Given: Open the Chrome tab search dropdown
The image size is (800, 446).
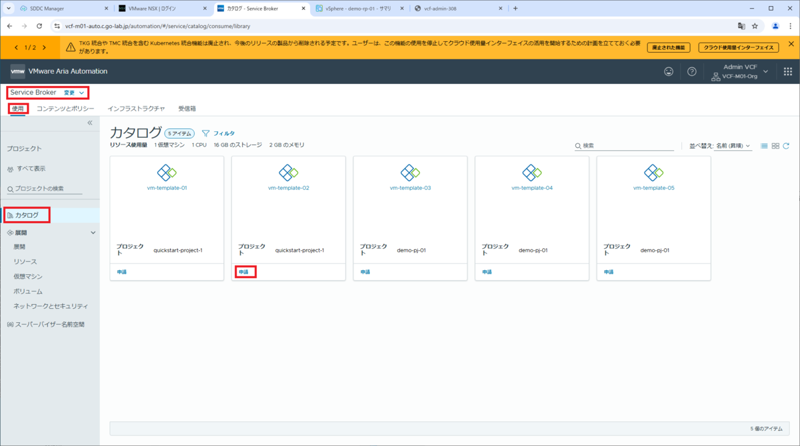Looking at the screenshot, I should tap(9, 9).
